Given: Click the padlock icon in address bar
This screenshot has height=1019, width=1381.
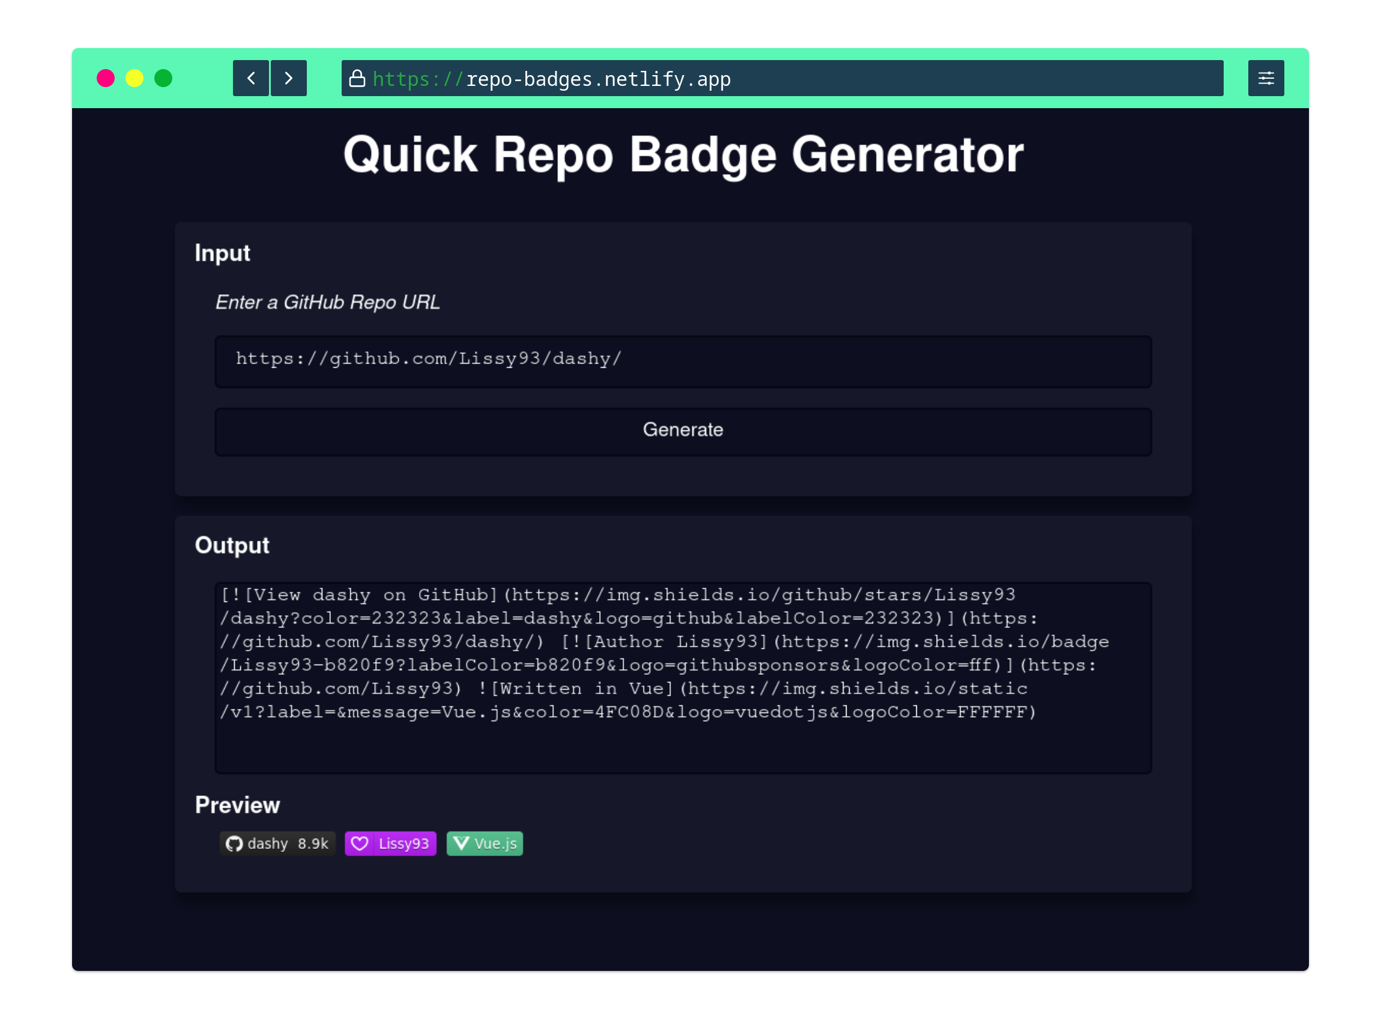Looking at the screenshot, I should [357, 78].
